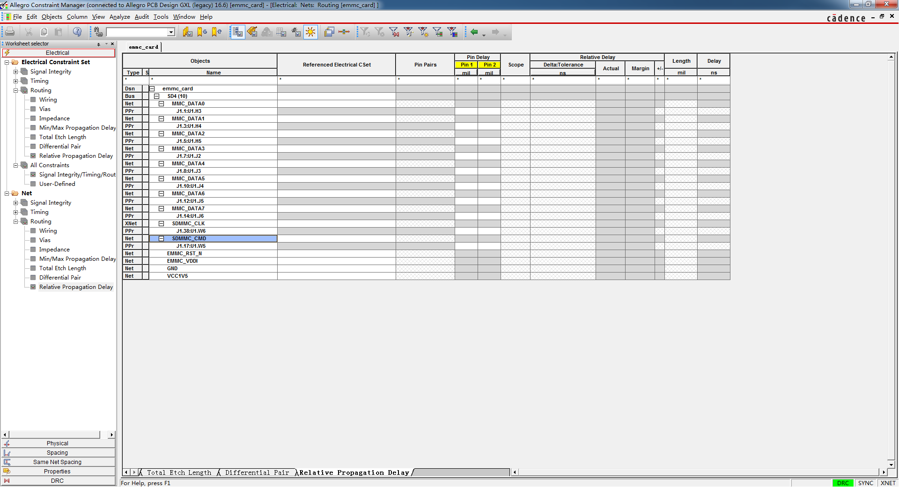Image resolution: width=899 pixels, height=487 pixels.
Task: Collapse the All Constraints tree node
Action: coord(15,165)
